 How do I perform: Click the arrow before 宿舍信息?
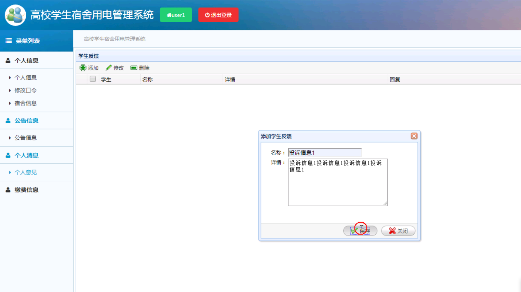[10, 103]
